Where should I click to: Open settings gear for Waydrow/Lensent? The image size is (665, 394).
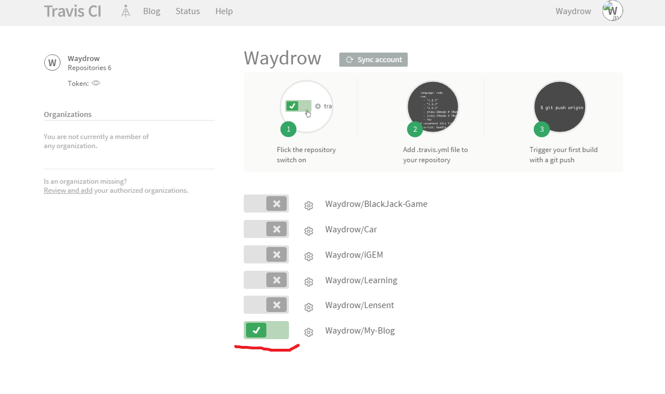[x=309, y=307]
